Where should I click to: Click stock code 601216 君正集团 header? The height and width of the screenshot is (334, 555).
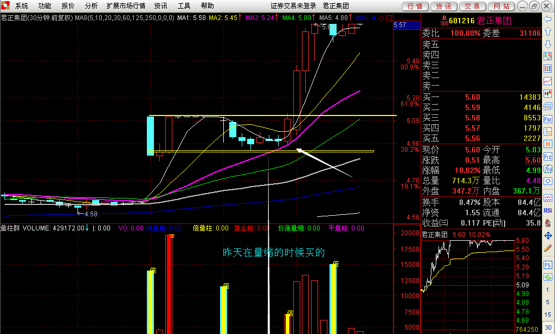pyautogui.click(x=480, y=21)
